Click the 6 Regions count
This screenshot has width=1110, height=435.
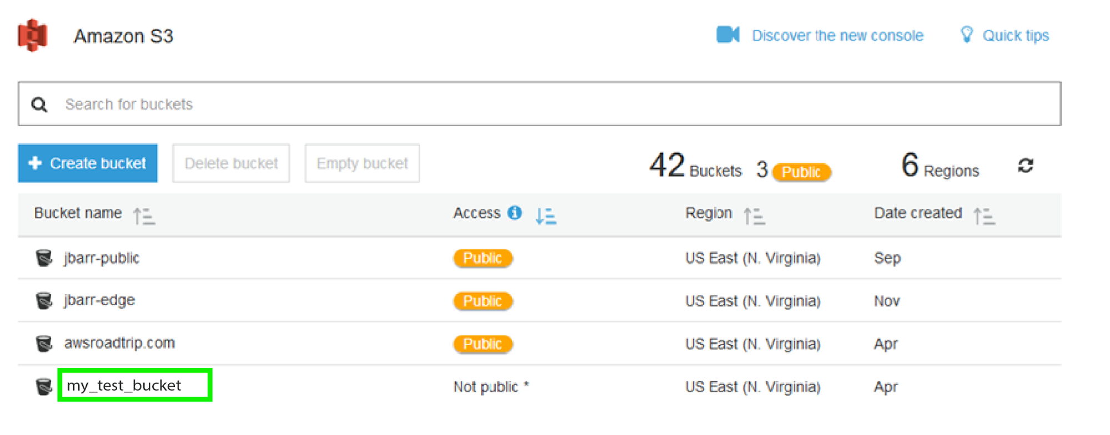[x=940, y=166]
